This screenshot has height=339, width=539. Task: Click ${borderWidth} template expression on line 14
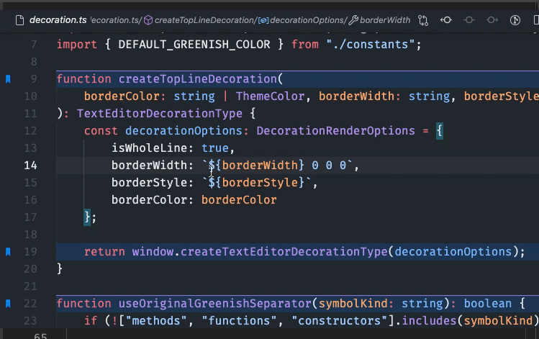256,166
